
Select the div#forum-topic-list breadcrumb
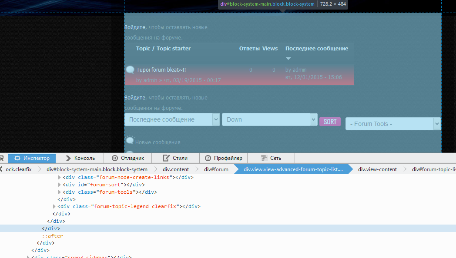434,169
